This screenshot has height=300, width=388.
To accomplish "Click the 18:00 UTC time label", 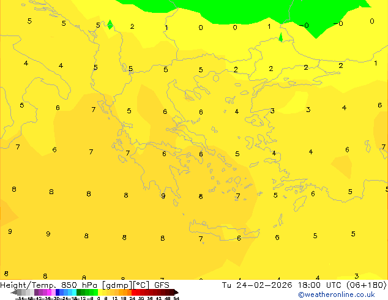I will click(x=321, y=285).
